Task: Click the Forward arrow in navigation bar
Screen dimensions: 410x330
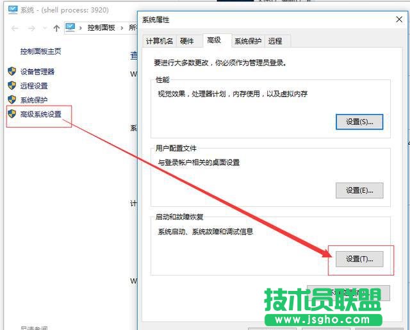Action: coord(31,28)
